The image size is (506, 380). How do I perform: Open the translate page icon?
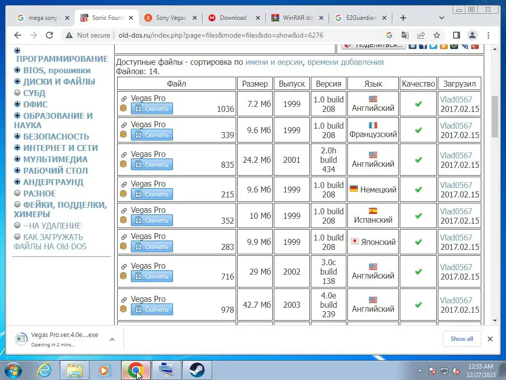pos(405,35)
